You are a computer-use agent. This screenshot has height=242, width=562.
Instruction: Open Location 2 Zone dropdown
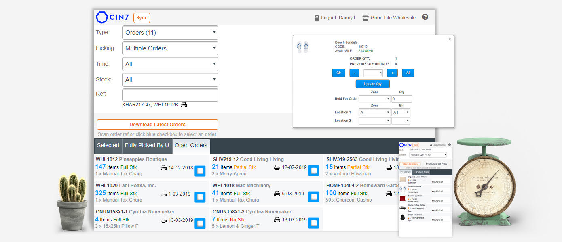tap(375, 121)
